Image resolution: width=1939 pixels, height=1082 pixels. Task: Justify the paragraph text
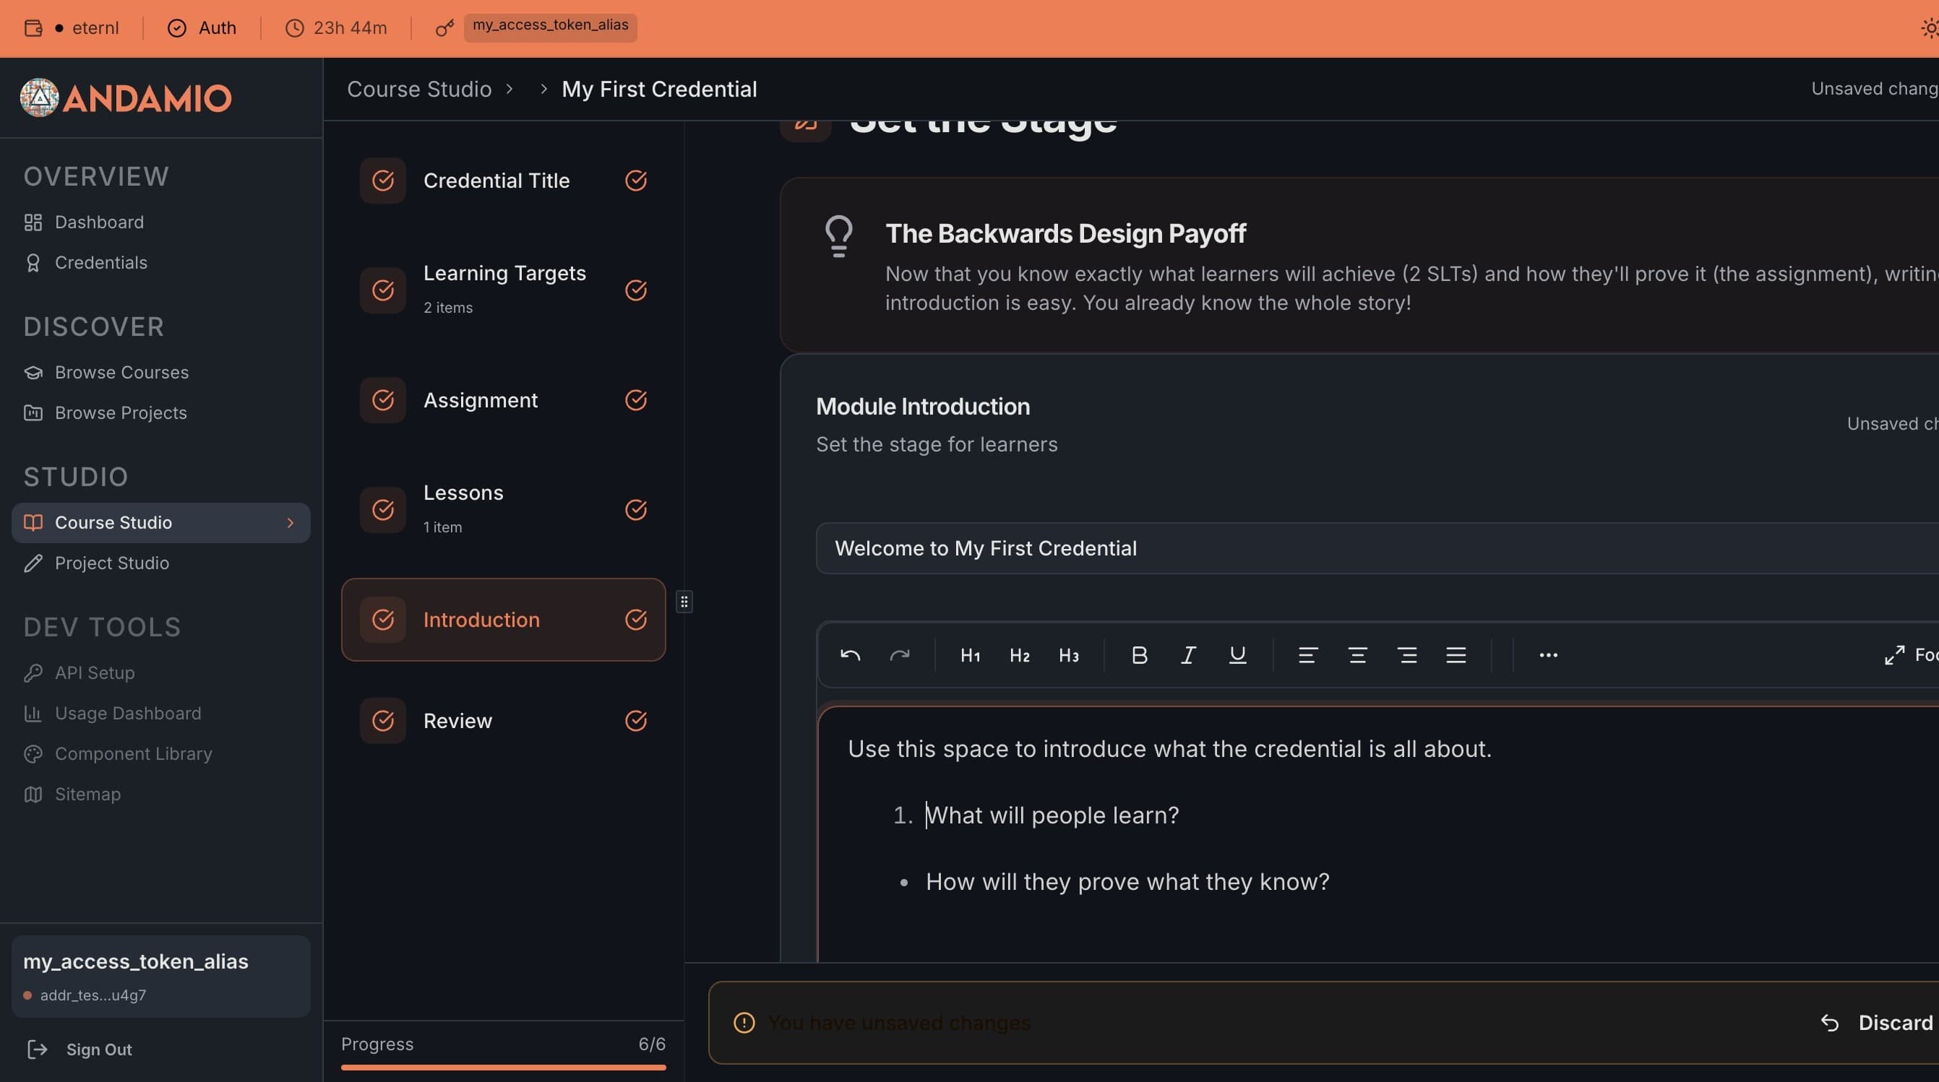1456,654
